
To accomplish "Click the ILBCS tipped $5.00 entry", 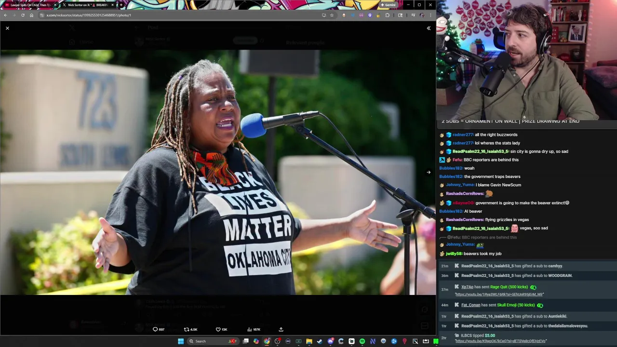I will [x=478, y=335].
